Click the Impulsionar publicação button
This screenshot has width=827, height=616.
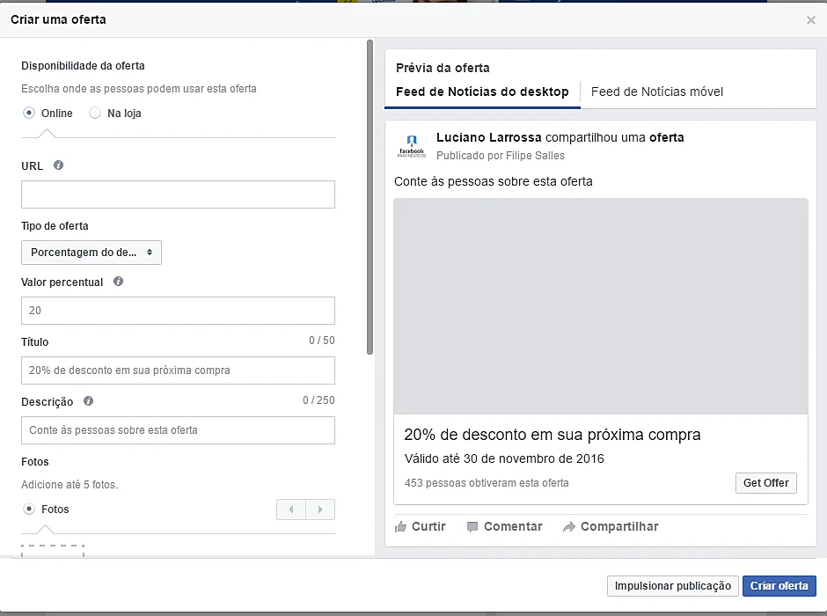click(x=672, y=586)
